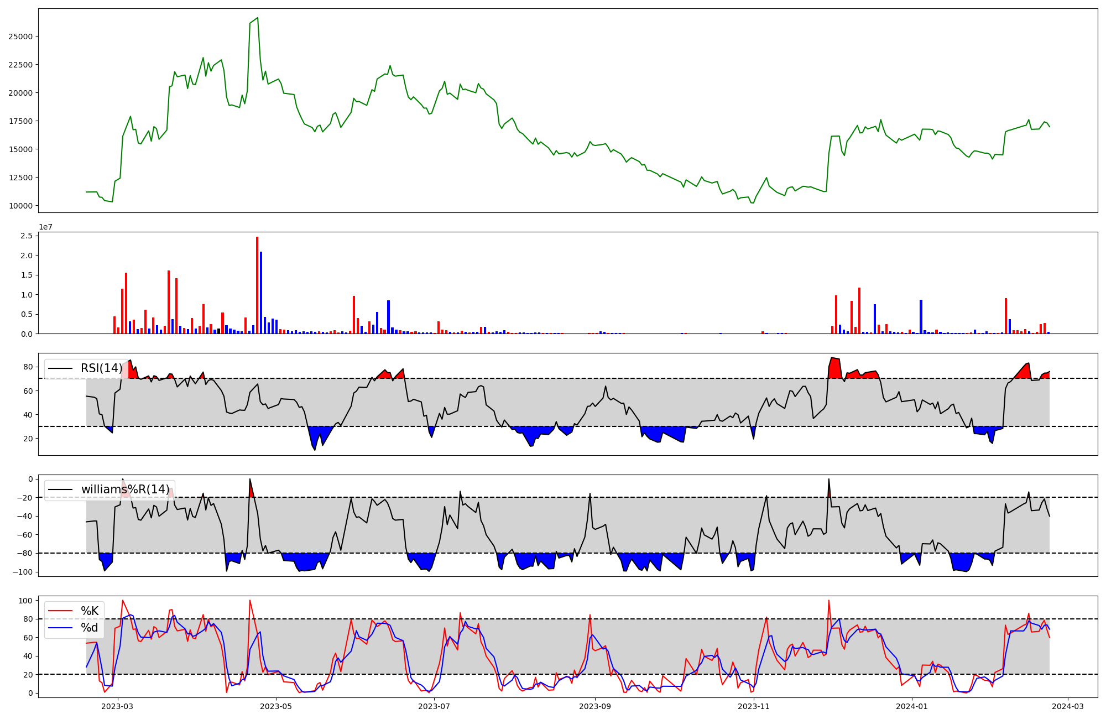Click the %K legend entry
Viewport: 1106px width, 719px height.
pos(90,611)
